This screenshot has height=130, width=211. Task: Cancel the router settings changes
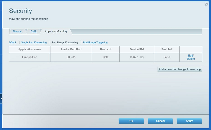[160, 121]
